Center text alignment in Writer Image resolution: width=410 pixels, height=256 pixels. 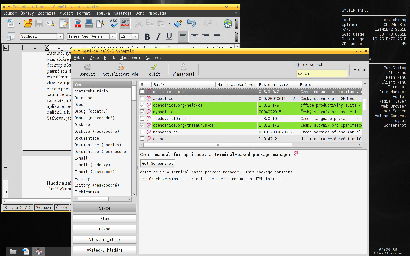click(194, 36)
